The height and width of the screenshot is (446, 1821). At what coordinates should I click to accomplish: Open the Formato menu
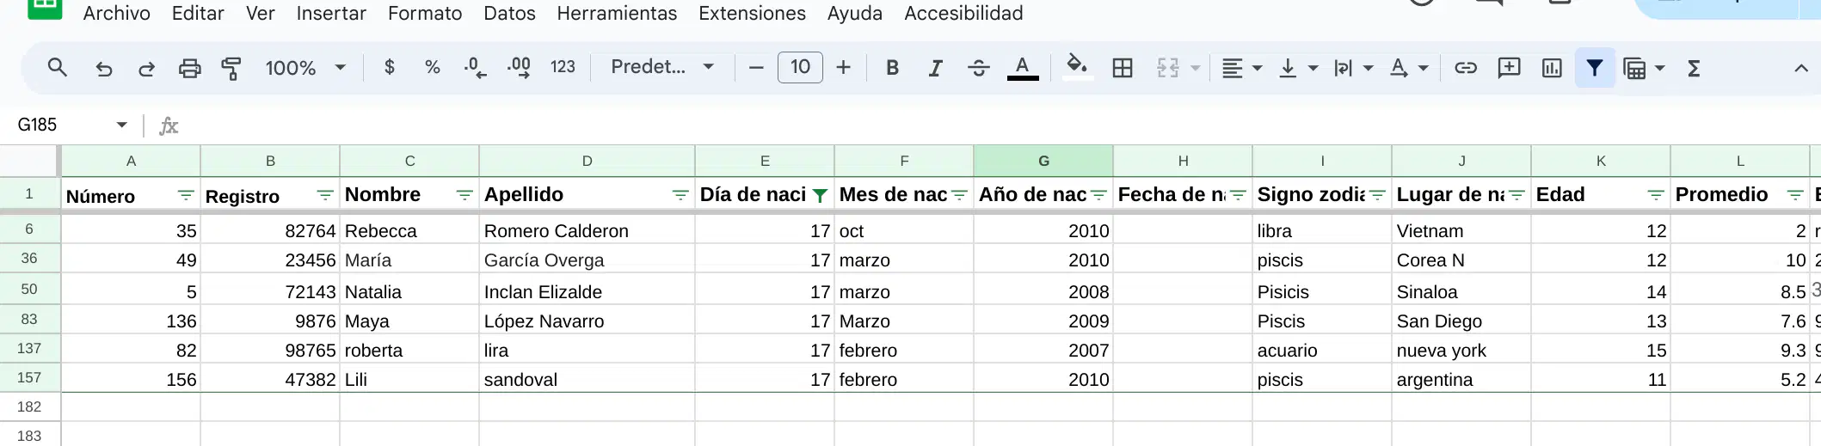[x=425, y=14]
